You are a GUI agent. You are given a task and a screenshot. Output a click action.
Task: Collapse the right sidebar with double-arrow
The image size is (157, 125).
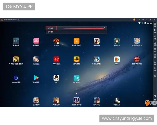coord(155,20)
